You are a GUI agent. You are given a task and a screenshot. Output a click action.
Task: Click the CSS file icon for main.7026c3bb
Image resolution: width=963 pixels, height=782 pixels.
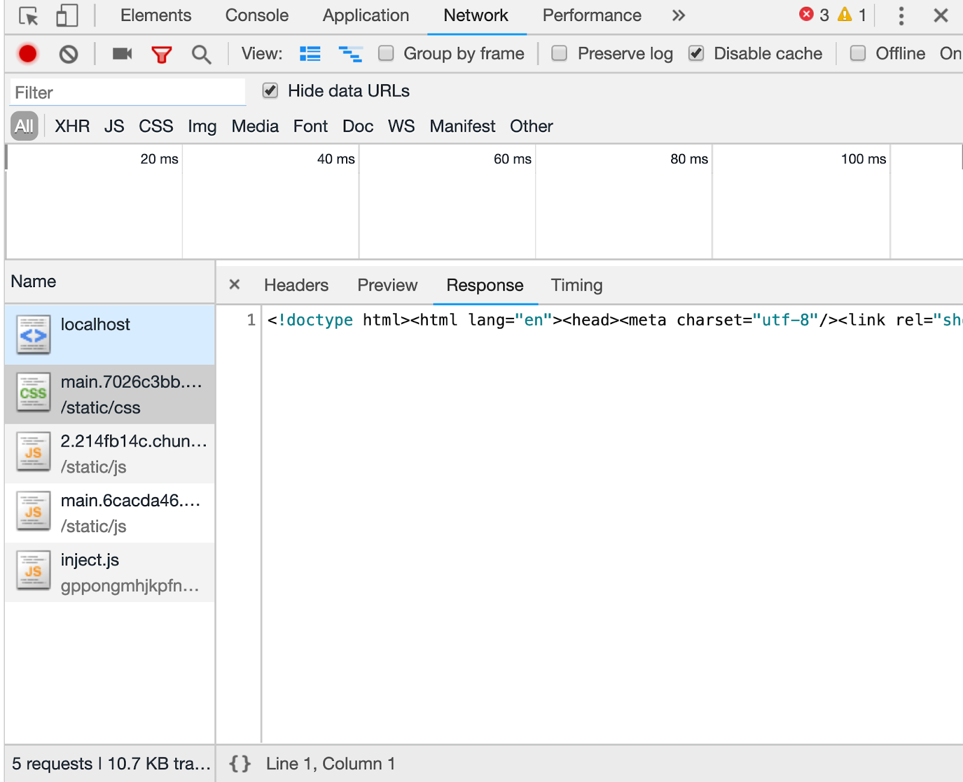33,393
